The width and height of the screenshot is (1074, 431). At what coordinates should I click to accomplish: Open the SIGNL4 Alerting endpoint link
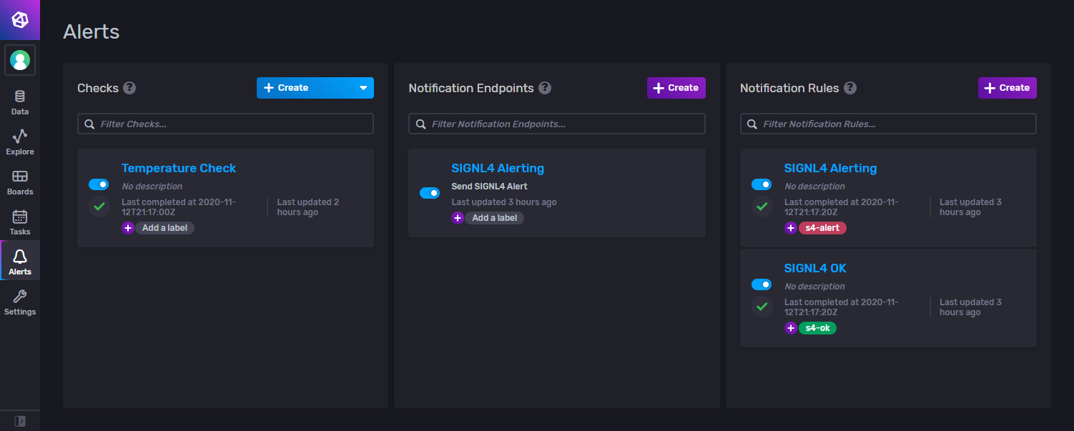498,168
